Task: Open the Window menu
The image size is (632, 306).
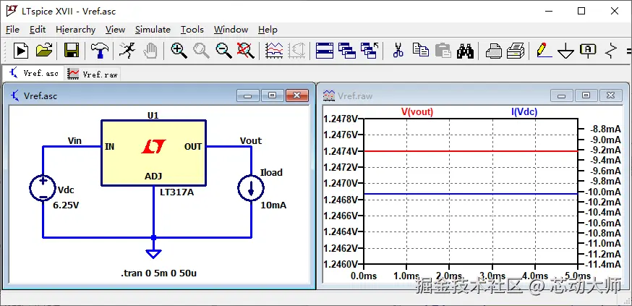Action: pyautogui.click(x=231, y=30)
